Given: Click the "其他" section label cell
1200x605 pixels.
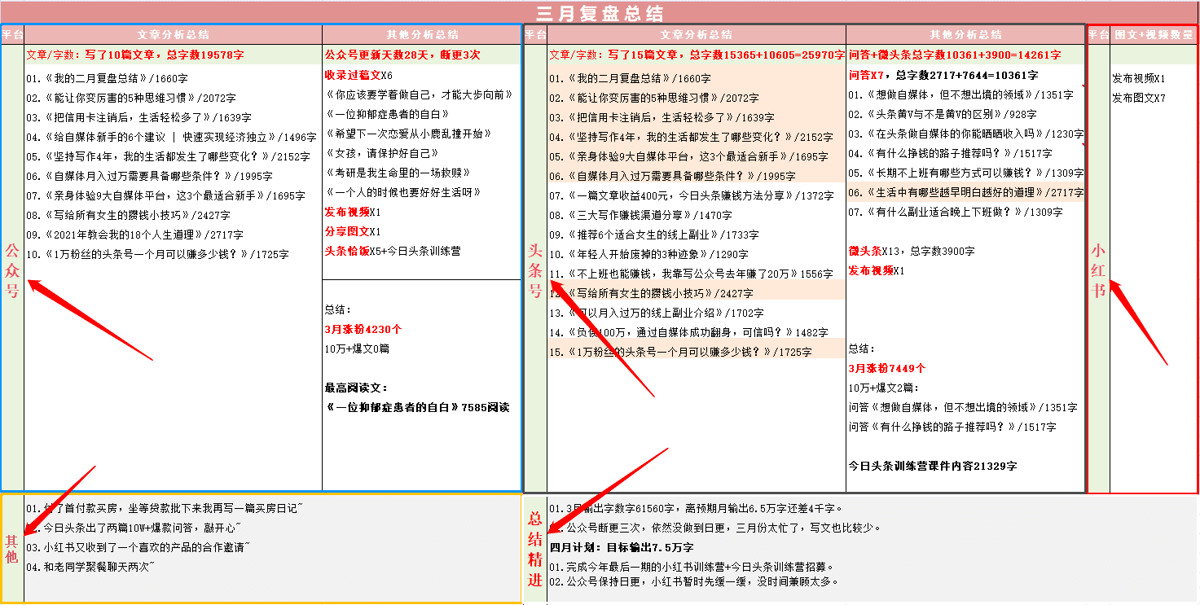Looking at the screenshot, I should point(12,549).
